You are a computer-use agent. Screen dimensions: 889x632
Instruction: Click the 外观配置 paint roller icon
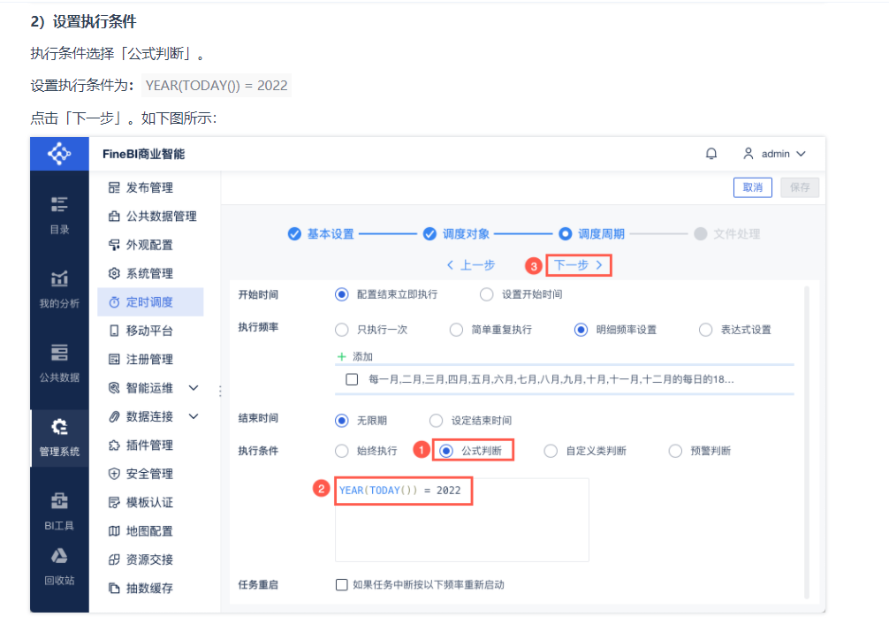114,245
